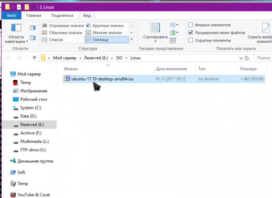Select Large icons (Крупные значки) layout

[105, 25]
